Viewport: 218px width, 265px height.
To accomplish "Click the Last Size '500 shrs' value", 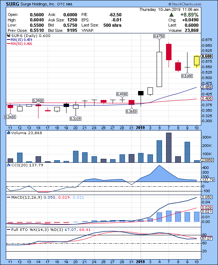I will [x=112, y=25].
